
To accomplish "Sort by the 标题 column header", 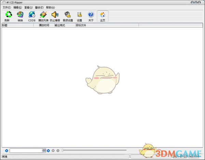I will tap(18, 25).
